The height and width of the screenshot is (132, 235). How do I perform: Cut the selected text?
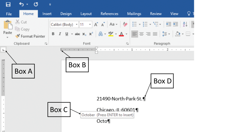click(x=21, y=22)
